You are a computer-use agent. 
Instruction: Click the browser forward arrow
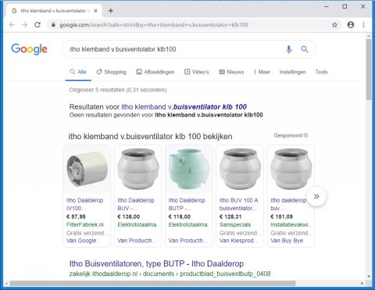pos(25,25)
